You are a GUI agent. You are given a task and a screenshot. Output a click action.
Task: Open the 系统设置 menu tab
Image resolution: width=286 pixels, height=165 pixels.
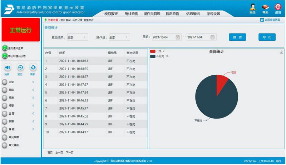coord(213,14)
